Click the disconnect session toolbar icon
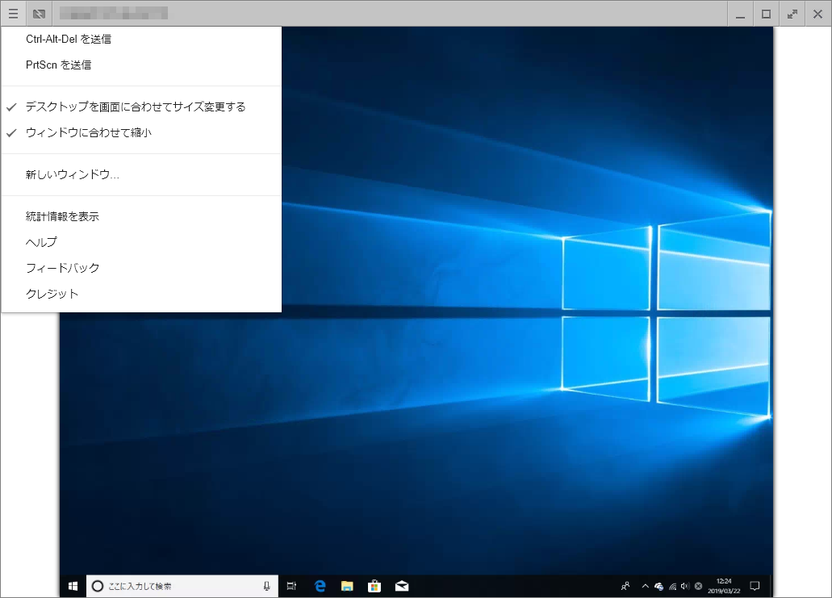Screen dimensions: 832x598 click(38, 14)
